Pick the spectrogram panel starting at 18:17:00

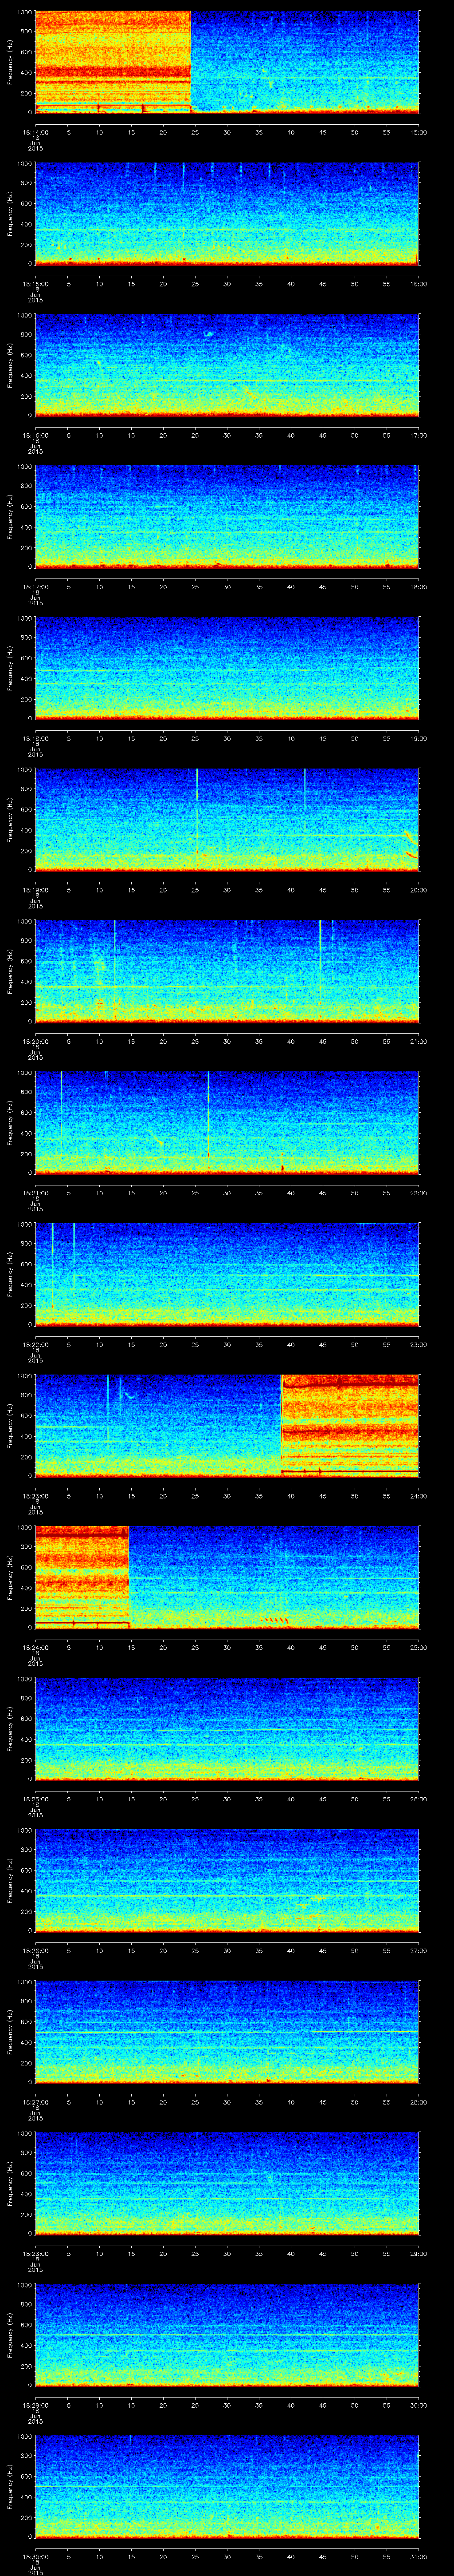(227, 516)
